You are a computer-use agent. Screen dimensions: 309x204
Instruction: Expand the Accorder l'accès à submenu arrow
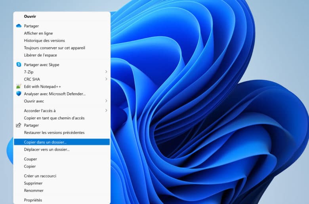click(x=106, y=110)
